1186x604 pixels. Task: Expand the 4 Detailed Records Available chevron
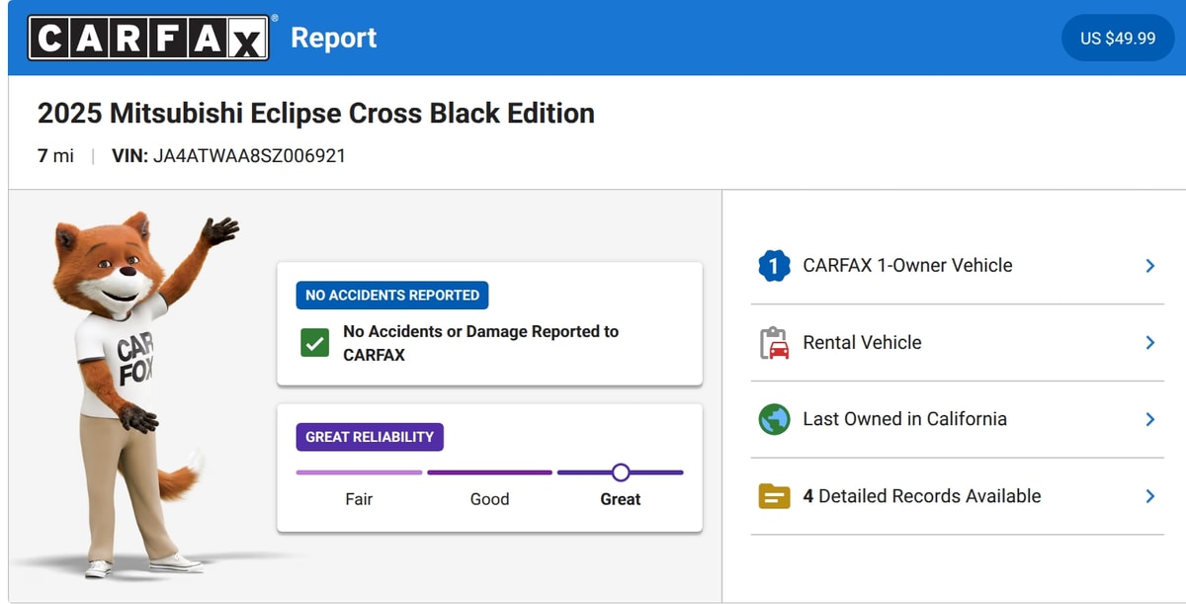(1149, 496)
